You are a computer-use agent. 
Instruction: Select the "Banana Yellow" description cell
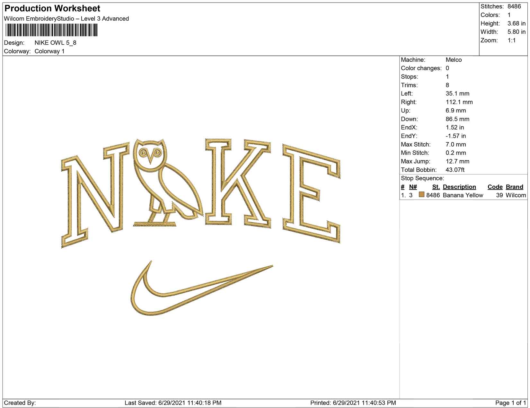point(463,195)
